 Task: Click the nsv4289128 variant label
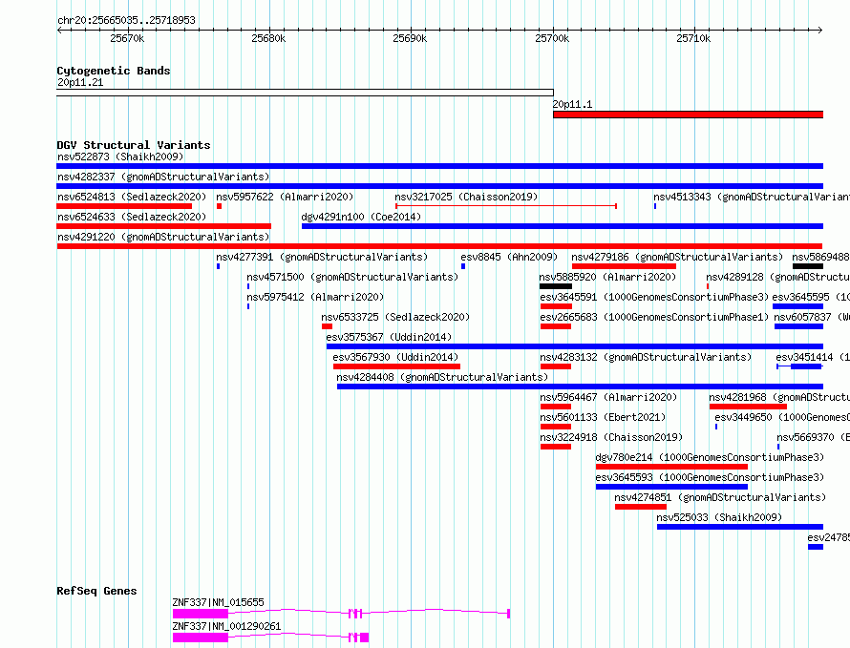coord(777,277)
